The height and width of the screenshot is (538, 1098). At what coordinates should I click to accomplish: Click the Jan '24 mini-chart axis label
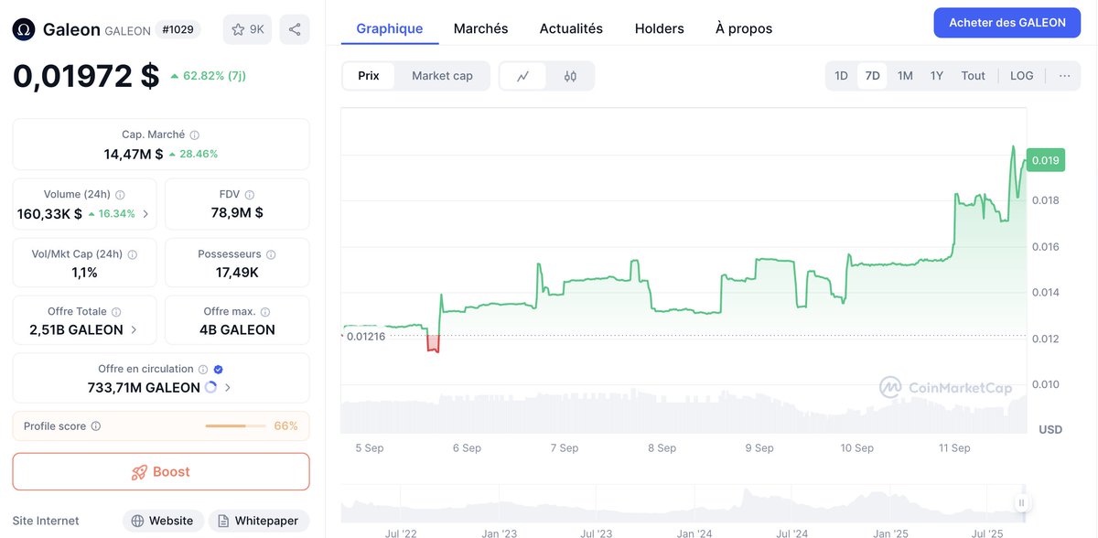point(694,533)
